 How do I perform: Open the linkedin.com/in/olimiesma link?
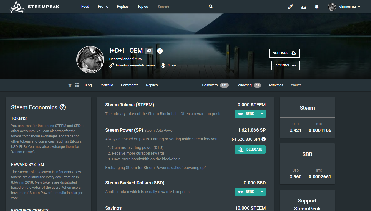(x=136, y=65)
